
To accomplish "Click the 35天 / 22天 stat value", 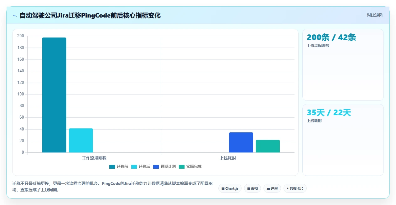I will coord(329,113).
